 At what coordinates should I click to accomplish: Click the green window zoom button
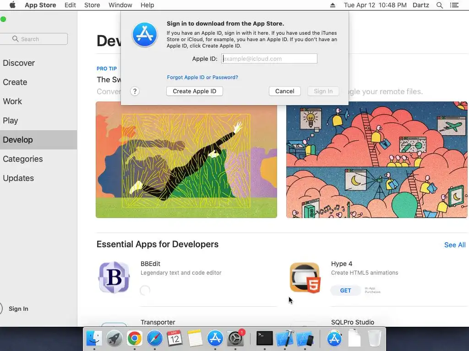coord(3,19)
